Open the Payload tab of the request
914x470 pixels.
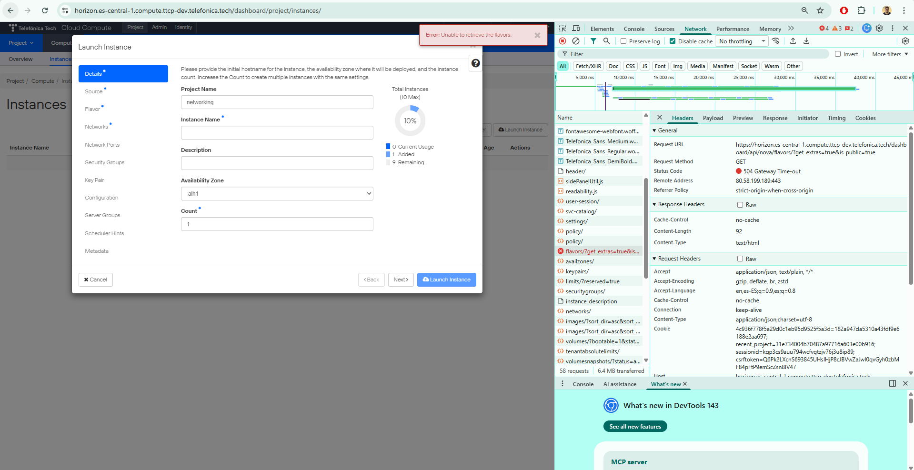[x=713, y=118]
